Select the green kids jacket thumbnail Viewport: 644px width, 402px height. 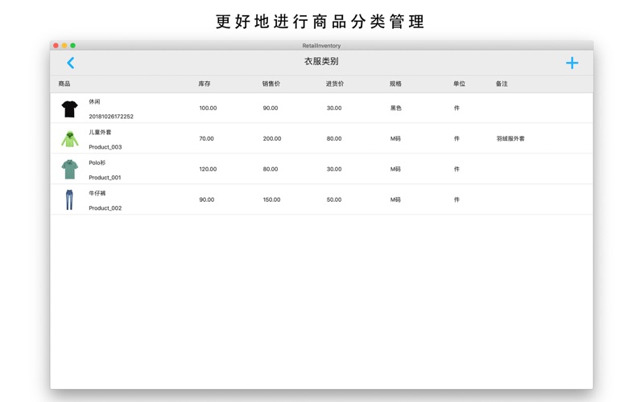[x=70, y=138]
